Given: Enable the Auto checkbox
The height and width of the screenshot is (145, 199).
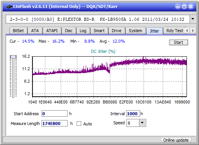Looking at the screenshot, I should pyautogui.click(x=79, y=123).
